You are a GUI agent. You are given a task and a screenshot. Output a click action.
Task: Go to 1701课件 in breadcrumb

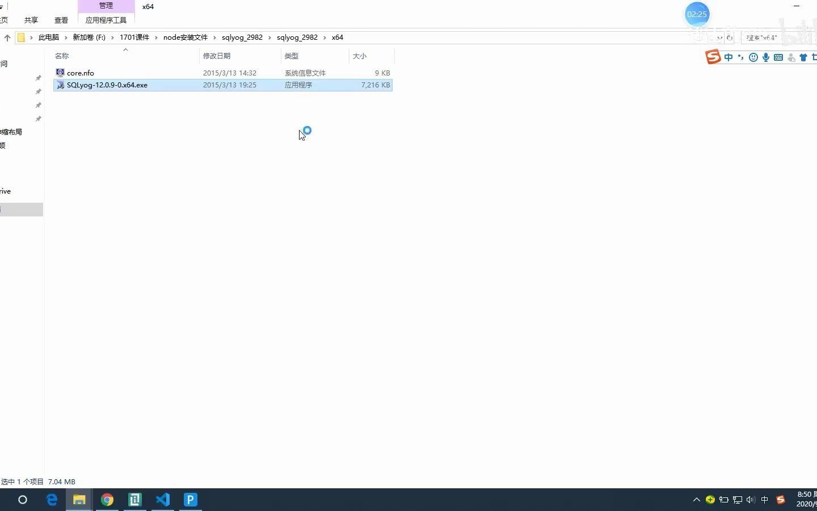[134, 37]
